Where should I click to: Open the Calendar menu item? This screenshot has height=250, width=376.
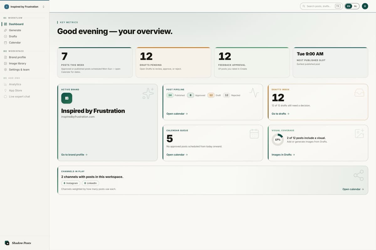click(x=24, y=42)
